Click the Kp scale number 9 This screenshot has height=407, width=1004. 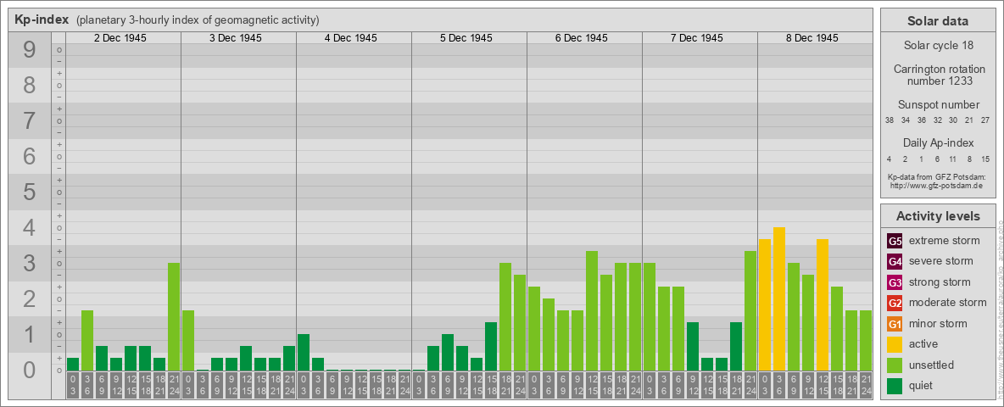29,50
